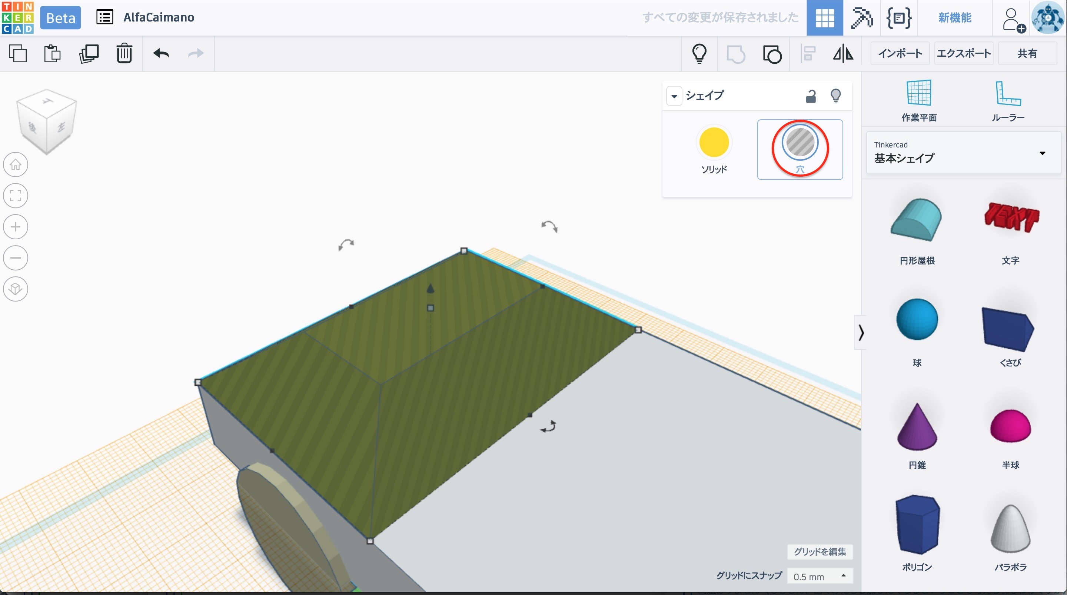This screenshot has width=1067, height=595.
Task: Click the fit-all-in-view icon
Action: coord(16,196)
